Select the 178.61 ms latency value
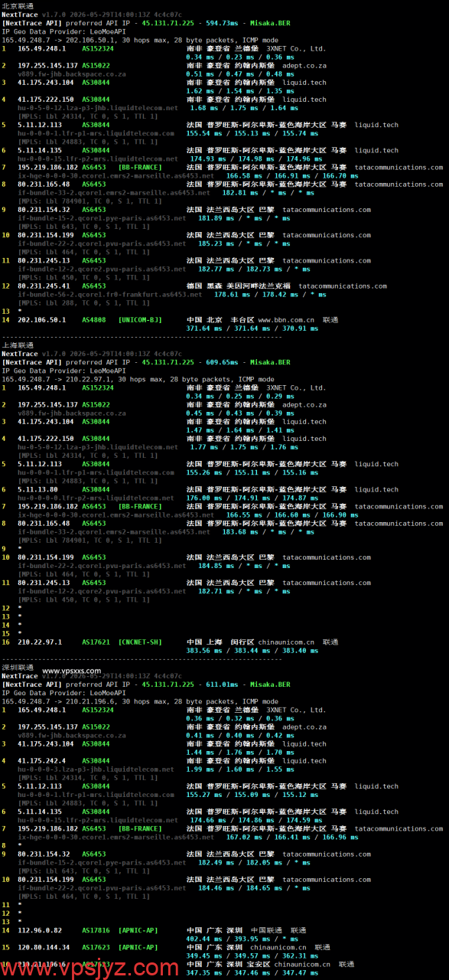The image size is (449, 980). (x=232, y=295)
